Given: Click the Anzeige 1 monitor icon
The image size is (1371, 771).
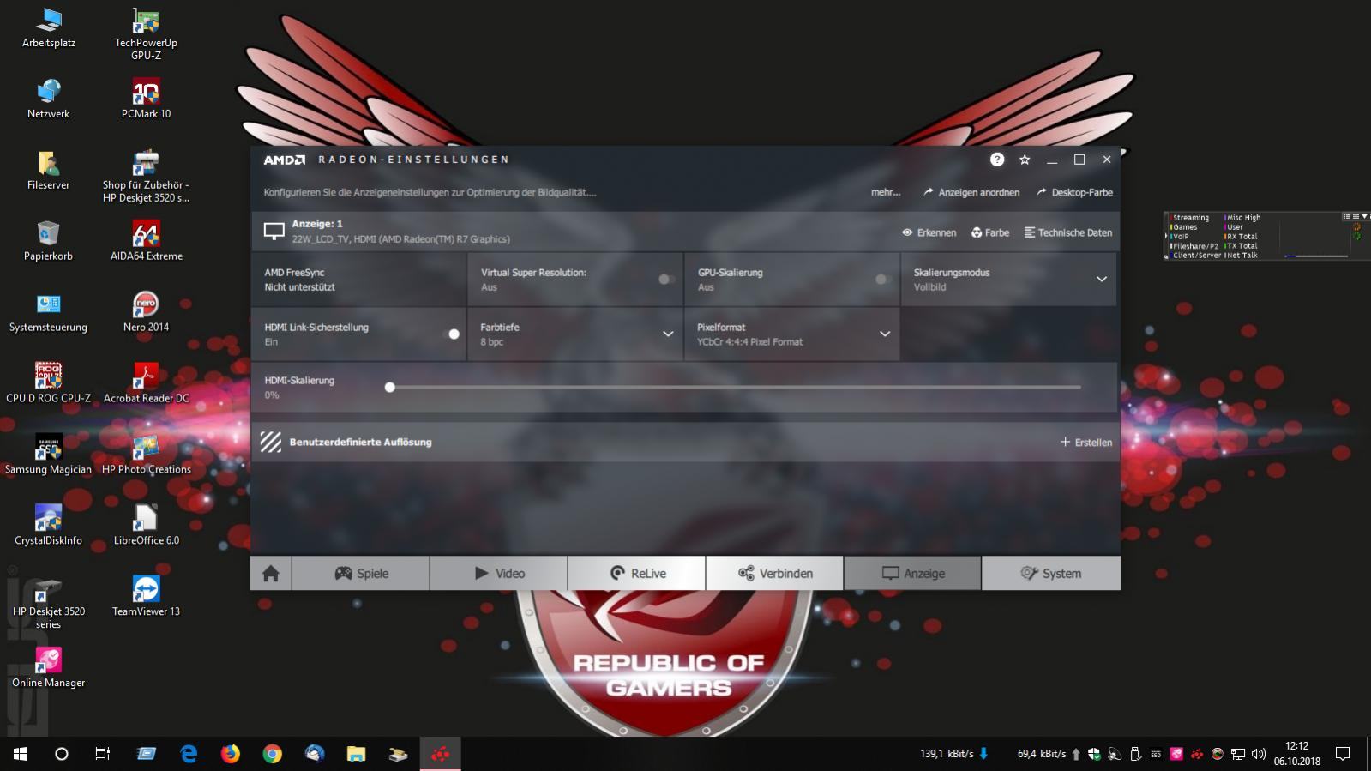Looking at the screenshot, I should tap(274, 232).
